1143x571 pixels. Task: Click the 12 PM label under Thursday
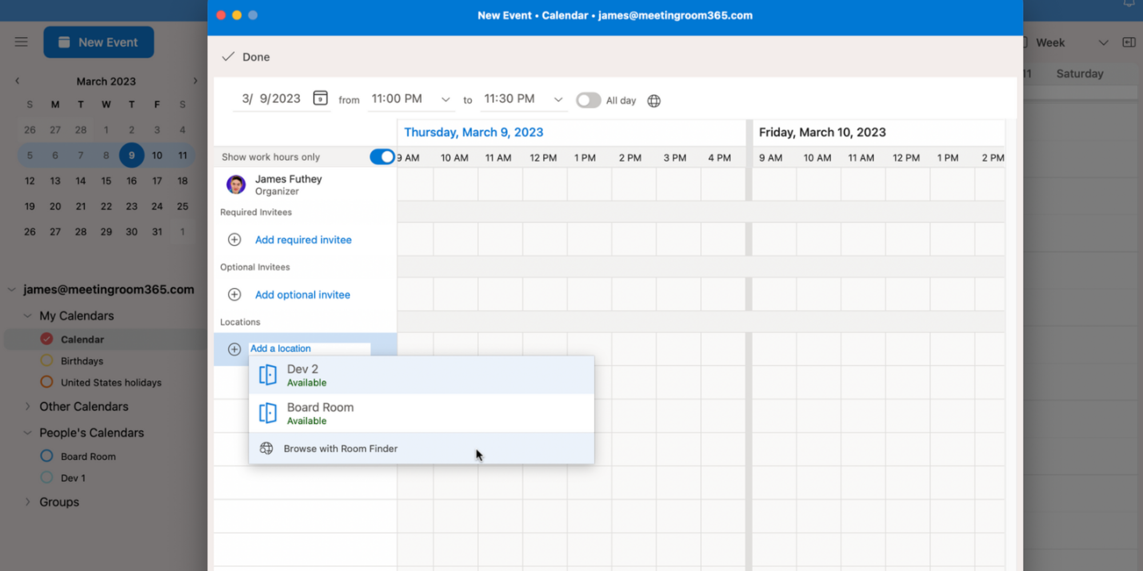543,158
